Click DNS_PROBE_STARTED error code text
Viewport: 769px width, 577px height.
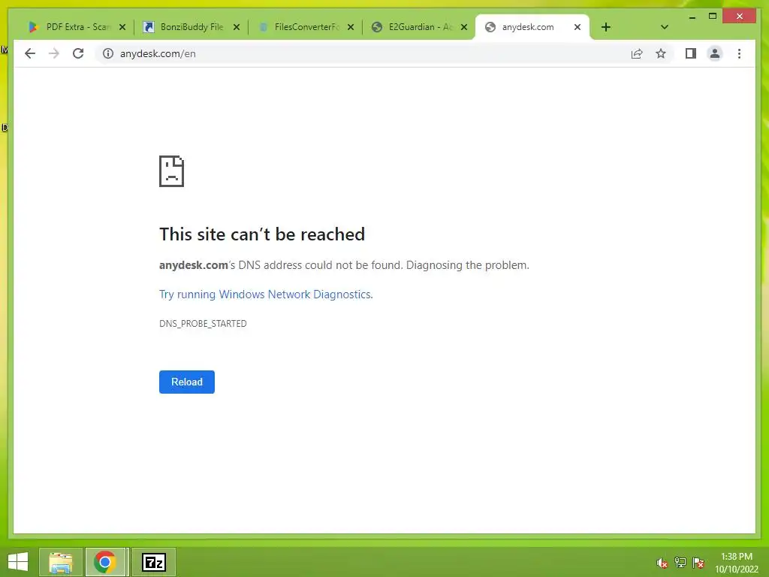pyautogui.click(x=203, y=323)
